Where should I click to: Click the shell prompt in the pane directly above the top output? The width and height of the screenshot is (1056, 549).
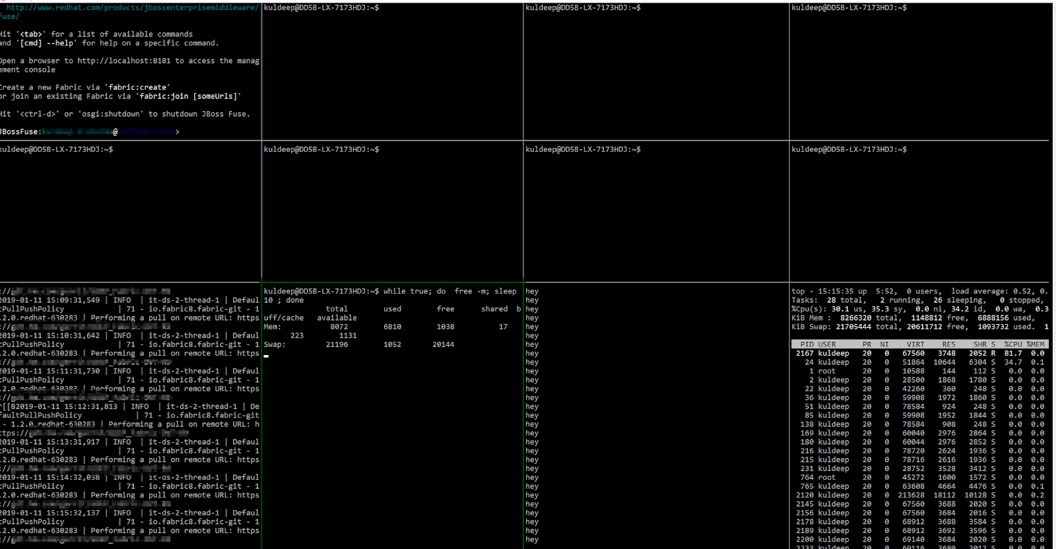coord(849,150)
